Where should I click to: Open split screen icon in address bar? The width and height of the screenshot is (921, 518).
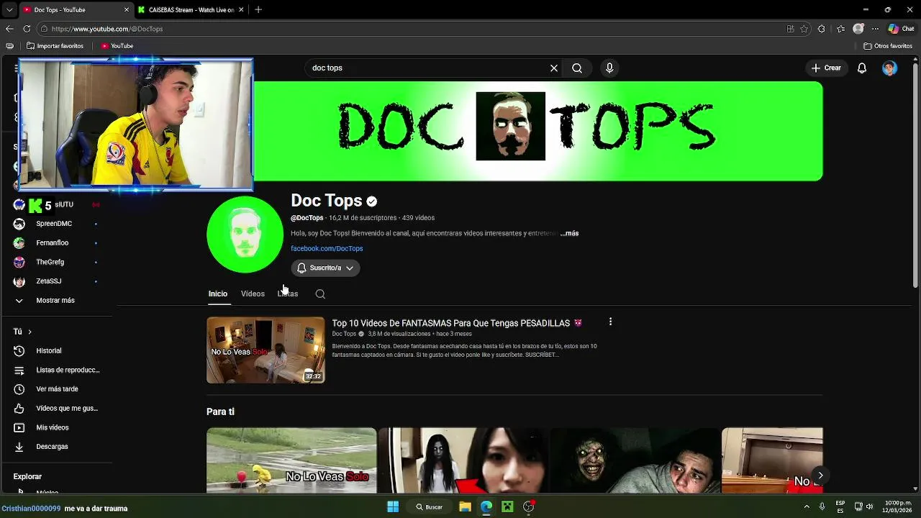[x=790, y=29]
